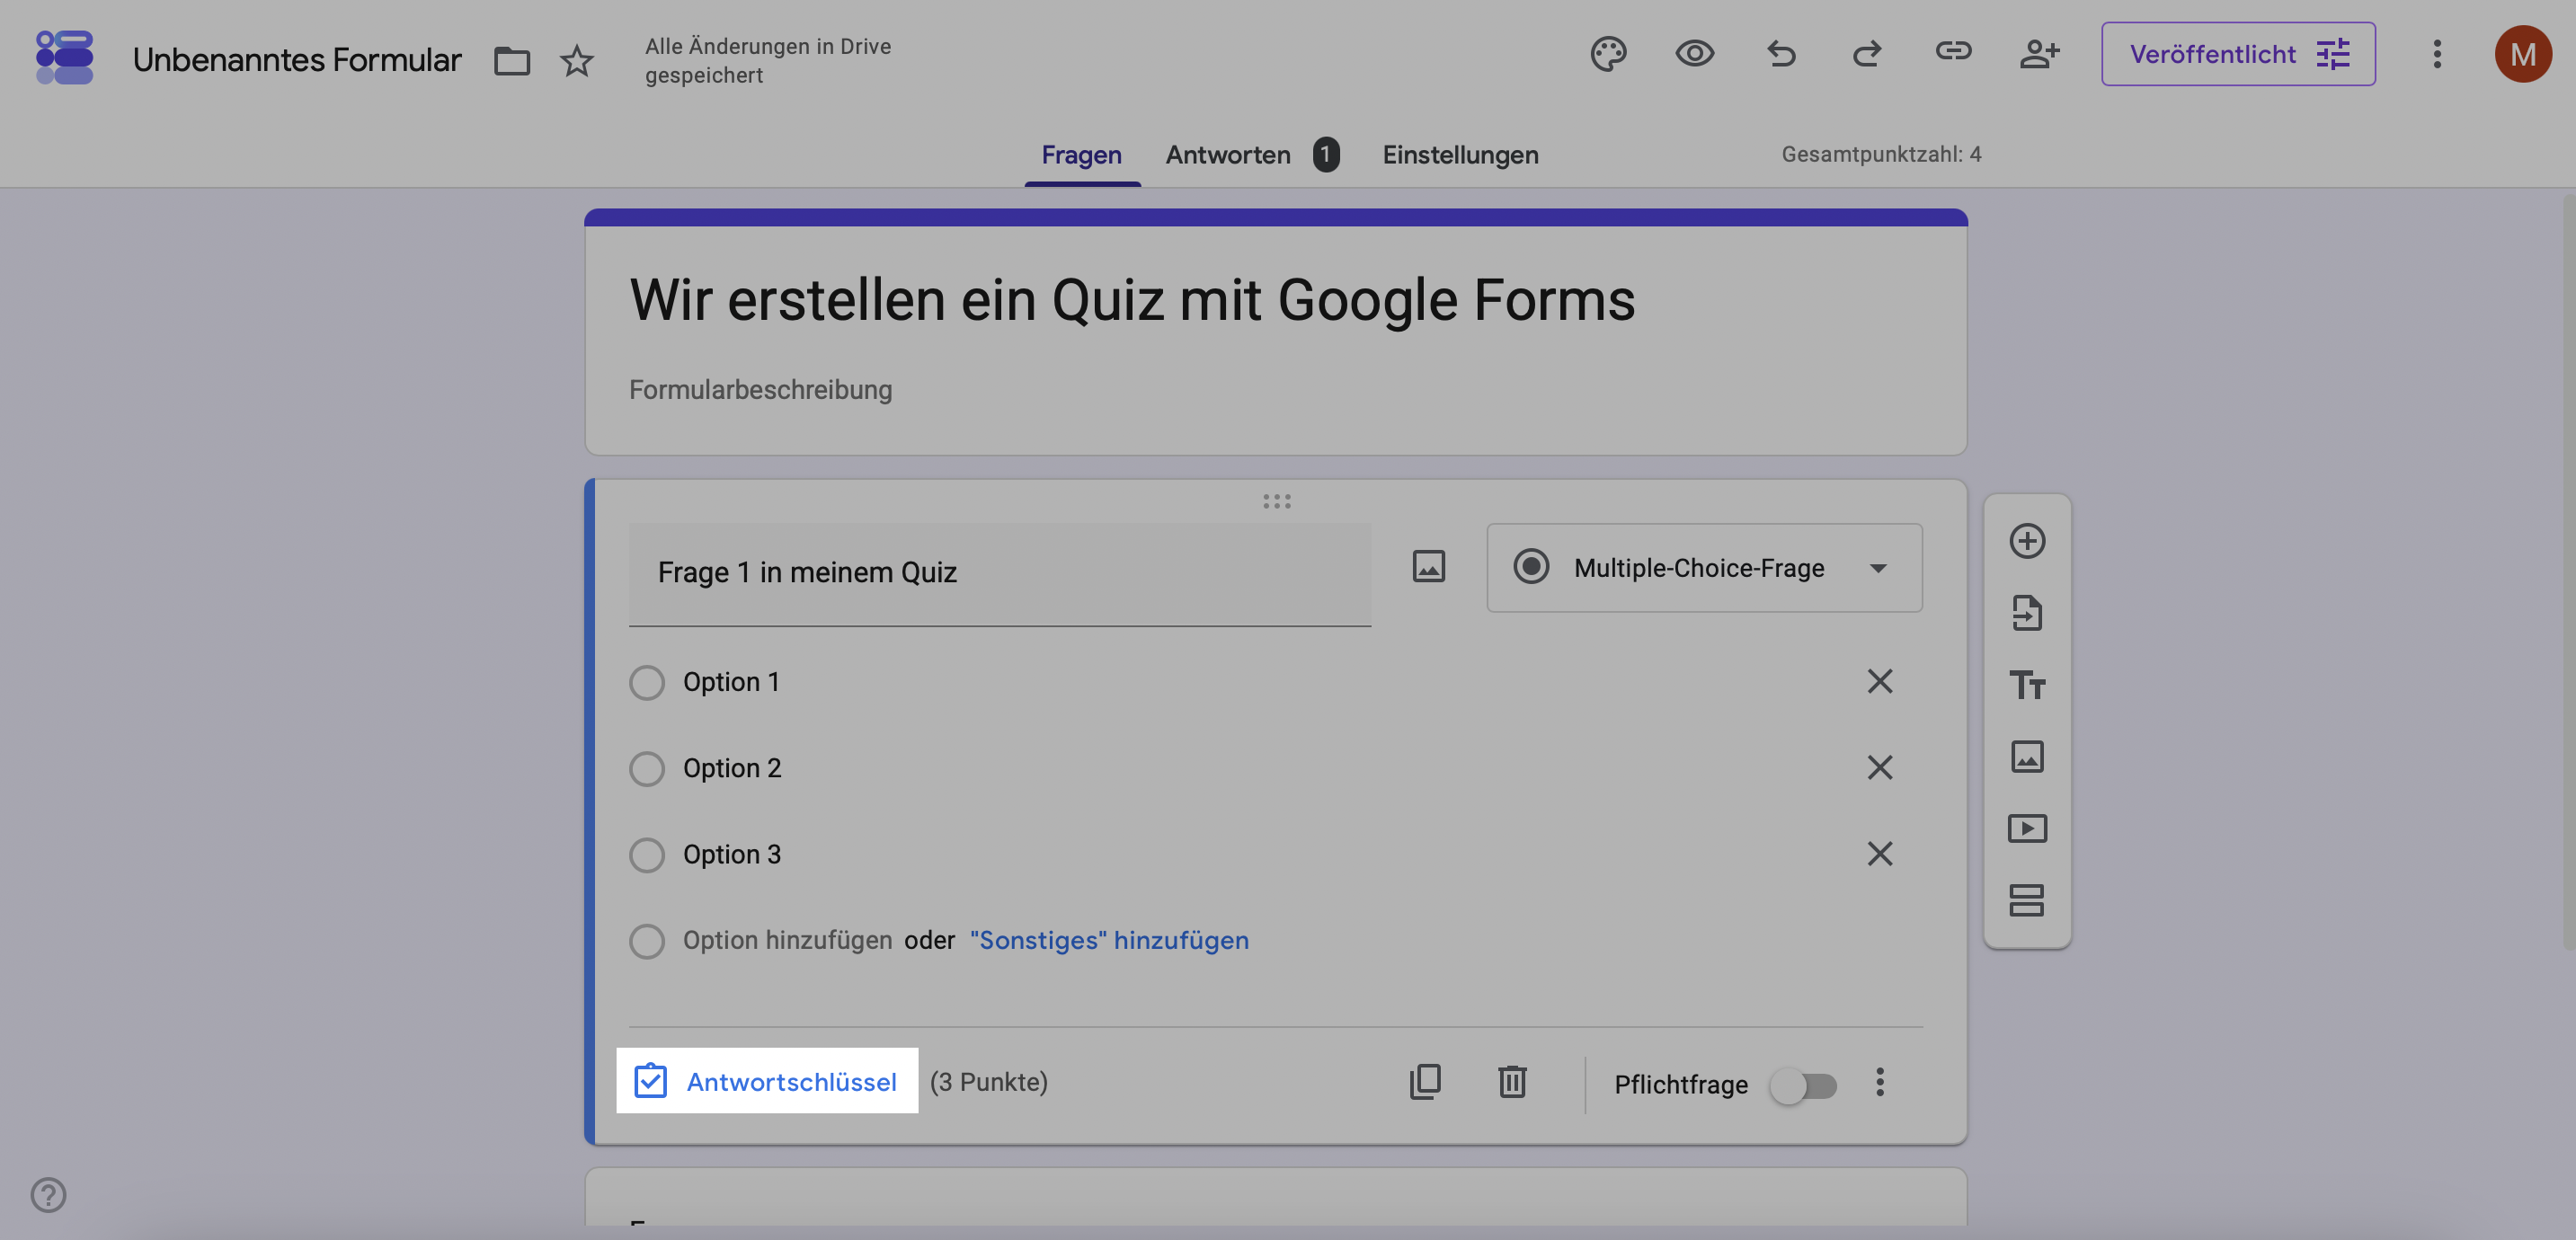Edit the form title Wir erstellen ein Quiz
This screenshot has width=2576, height=1240.
pyautogui.click(x=1132, y=300)
